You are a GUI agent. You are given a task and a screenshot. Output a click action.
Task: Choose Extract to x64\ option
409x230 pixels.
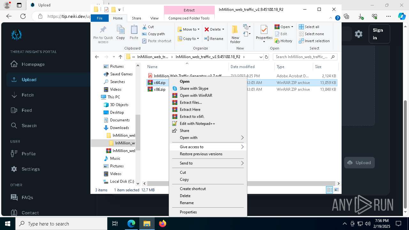208,117
